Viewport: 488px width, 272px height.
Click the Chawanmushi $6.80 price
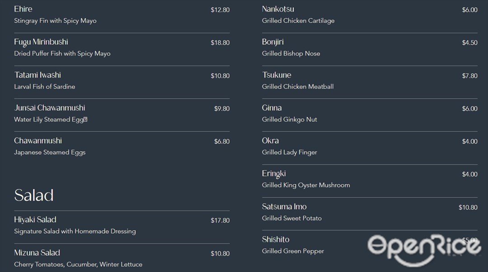coord(221,141)
